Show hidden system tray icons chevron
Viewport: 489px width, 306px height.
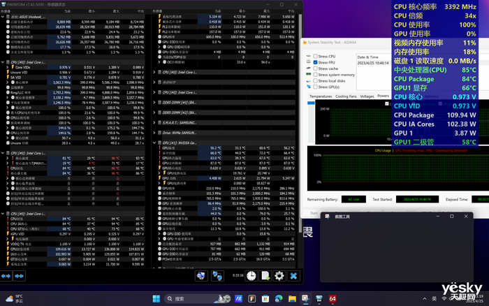[x=425, y=298]
